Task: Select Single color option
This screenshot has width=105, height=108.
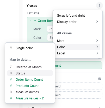Action: point(30,48)
